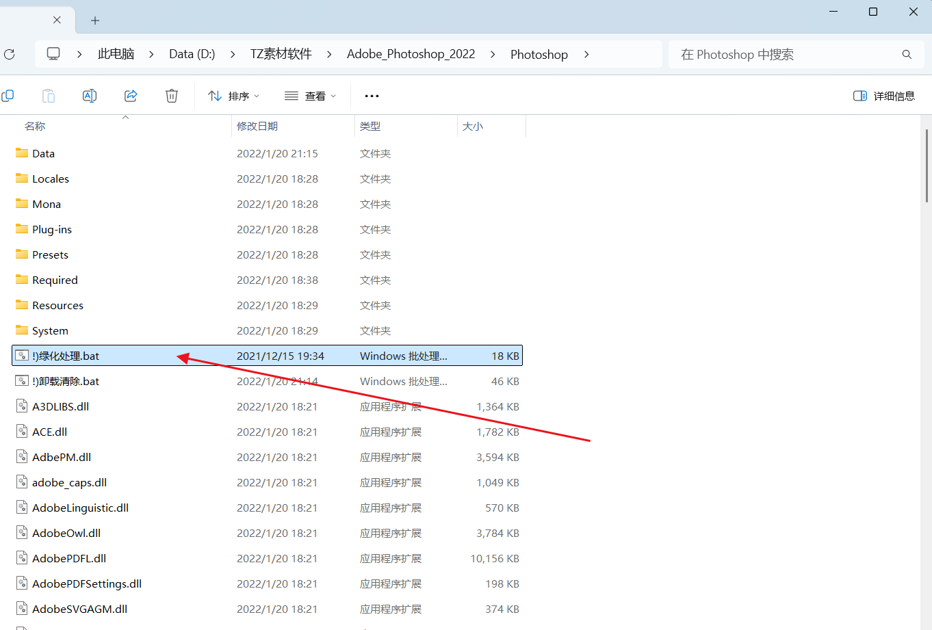Click the Required folder icon

pos(22,280)
